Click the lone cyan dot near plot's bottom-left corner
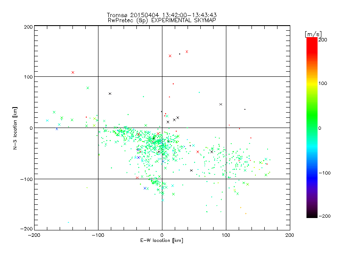This screenshot has height=256, width=341. [68, 222]
